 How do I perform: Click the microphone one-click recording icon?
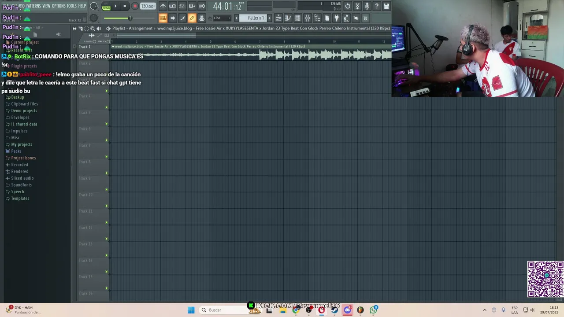[x=367, y=6]
